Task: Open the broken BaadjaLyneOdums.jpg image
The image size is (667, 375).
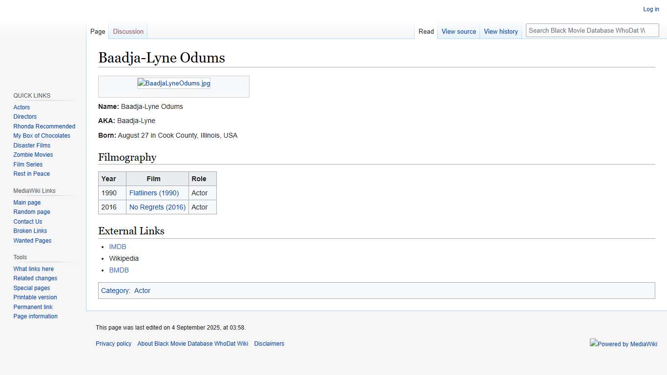Action: tap(174, 83)
